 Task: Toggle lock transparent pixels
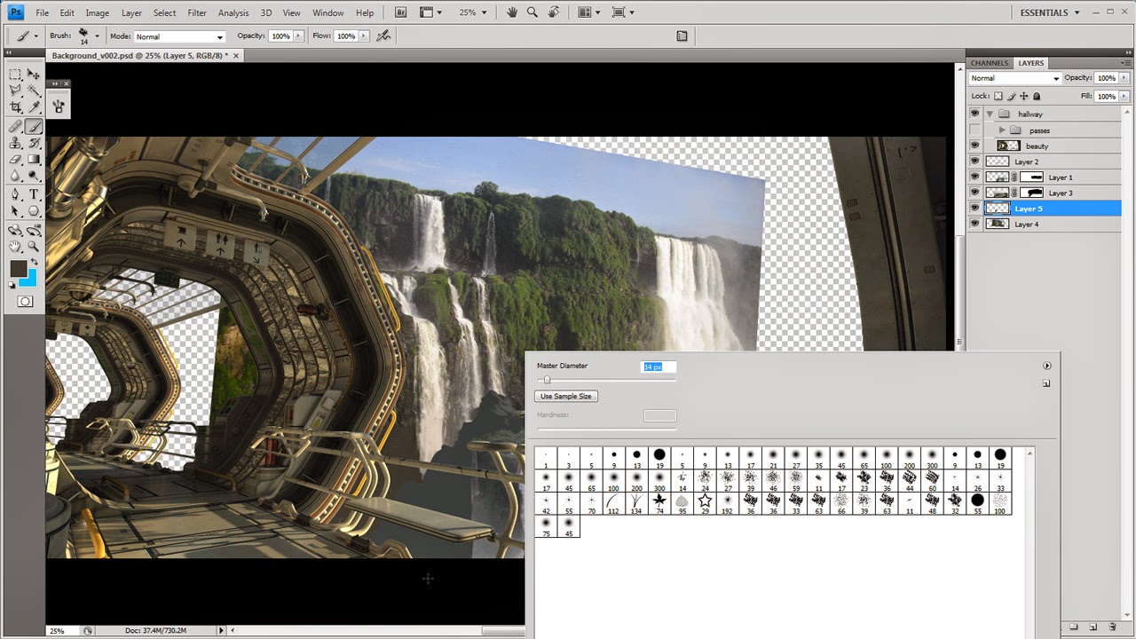[998, 96]
